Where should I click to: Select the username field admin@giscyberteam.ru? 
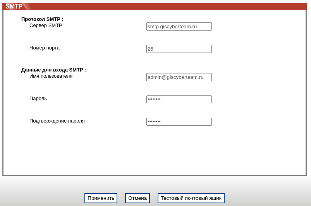click(x=179, y=77)
